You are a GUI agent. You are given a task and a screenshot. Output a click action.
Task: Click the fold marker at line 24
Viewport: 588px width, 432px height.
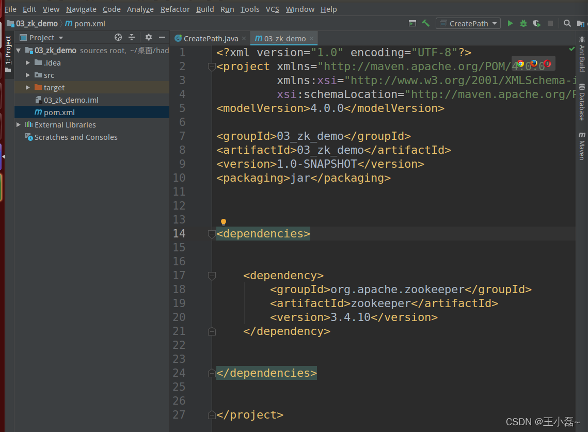pos(212,373)
